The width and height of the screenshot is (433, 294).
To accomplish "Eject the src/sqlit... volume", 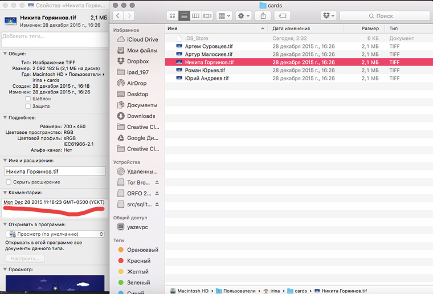I will (x=157, y=205).
